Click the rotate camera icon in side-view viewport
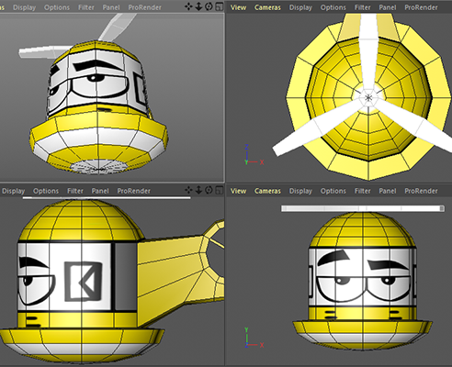This screenshot has width=452, height=367. tap(209, 190)
